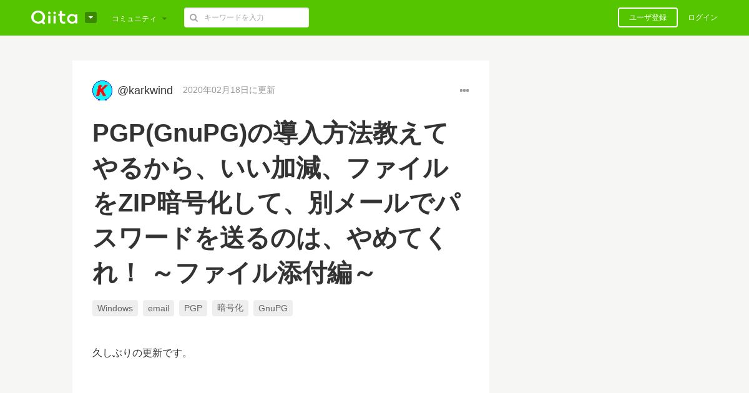Select the GnuPG tag
Image resolution: width=749 pixels, height=393 pixels.
273,308
